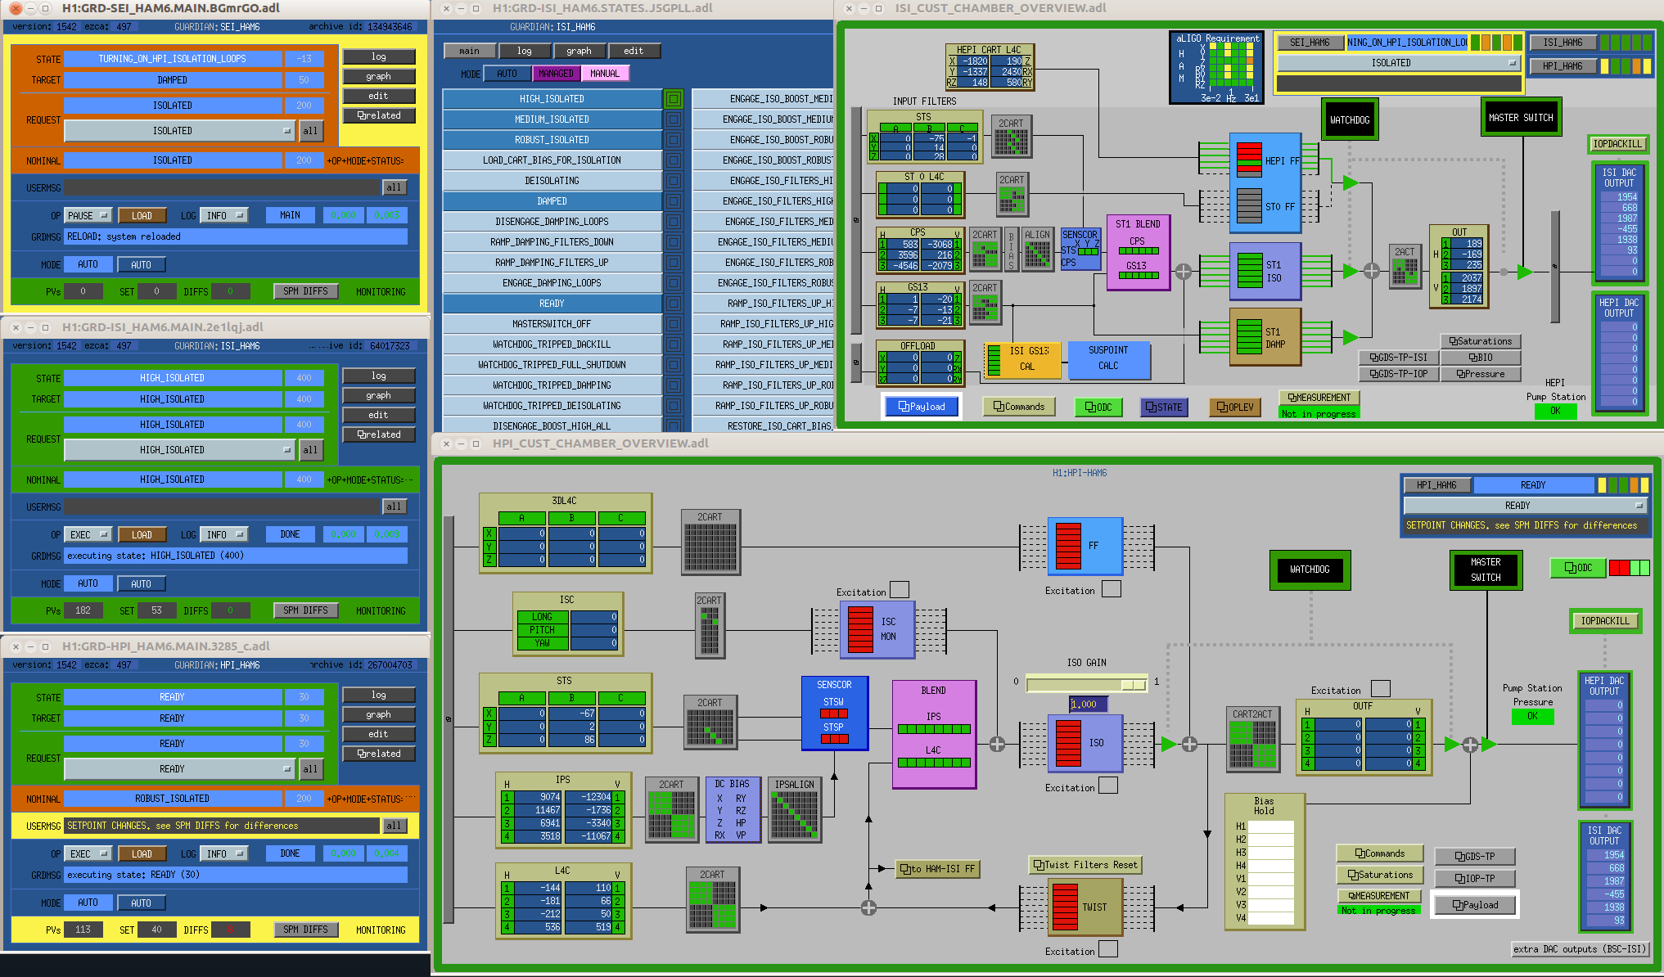Open the ISC MON filter block
Image resolution: width=1664 pixels, height=977 pixels.
tap(877, 629)
